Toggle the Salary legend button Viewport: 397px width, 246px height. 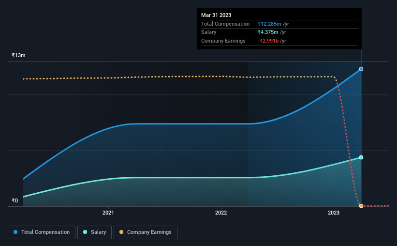(x=94, y=232)
